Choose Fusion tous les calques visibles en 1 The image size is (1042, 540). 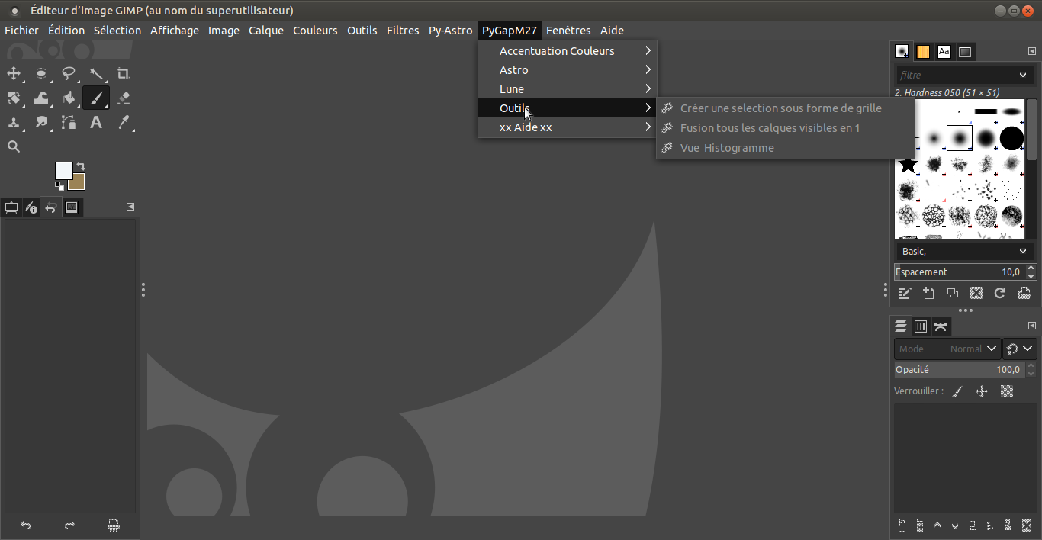[786, 128]
